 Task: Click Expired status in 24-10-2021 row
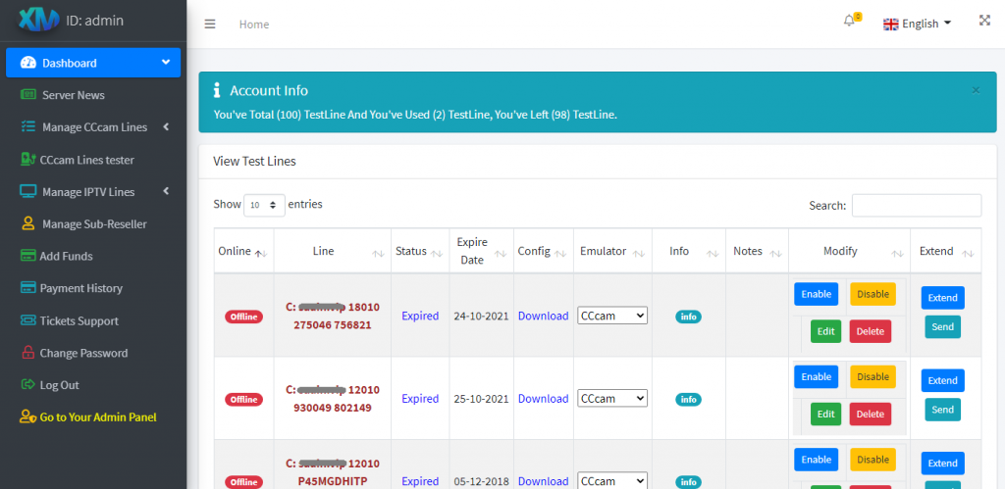tap(420, 316)
